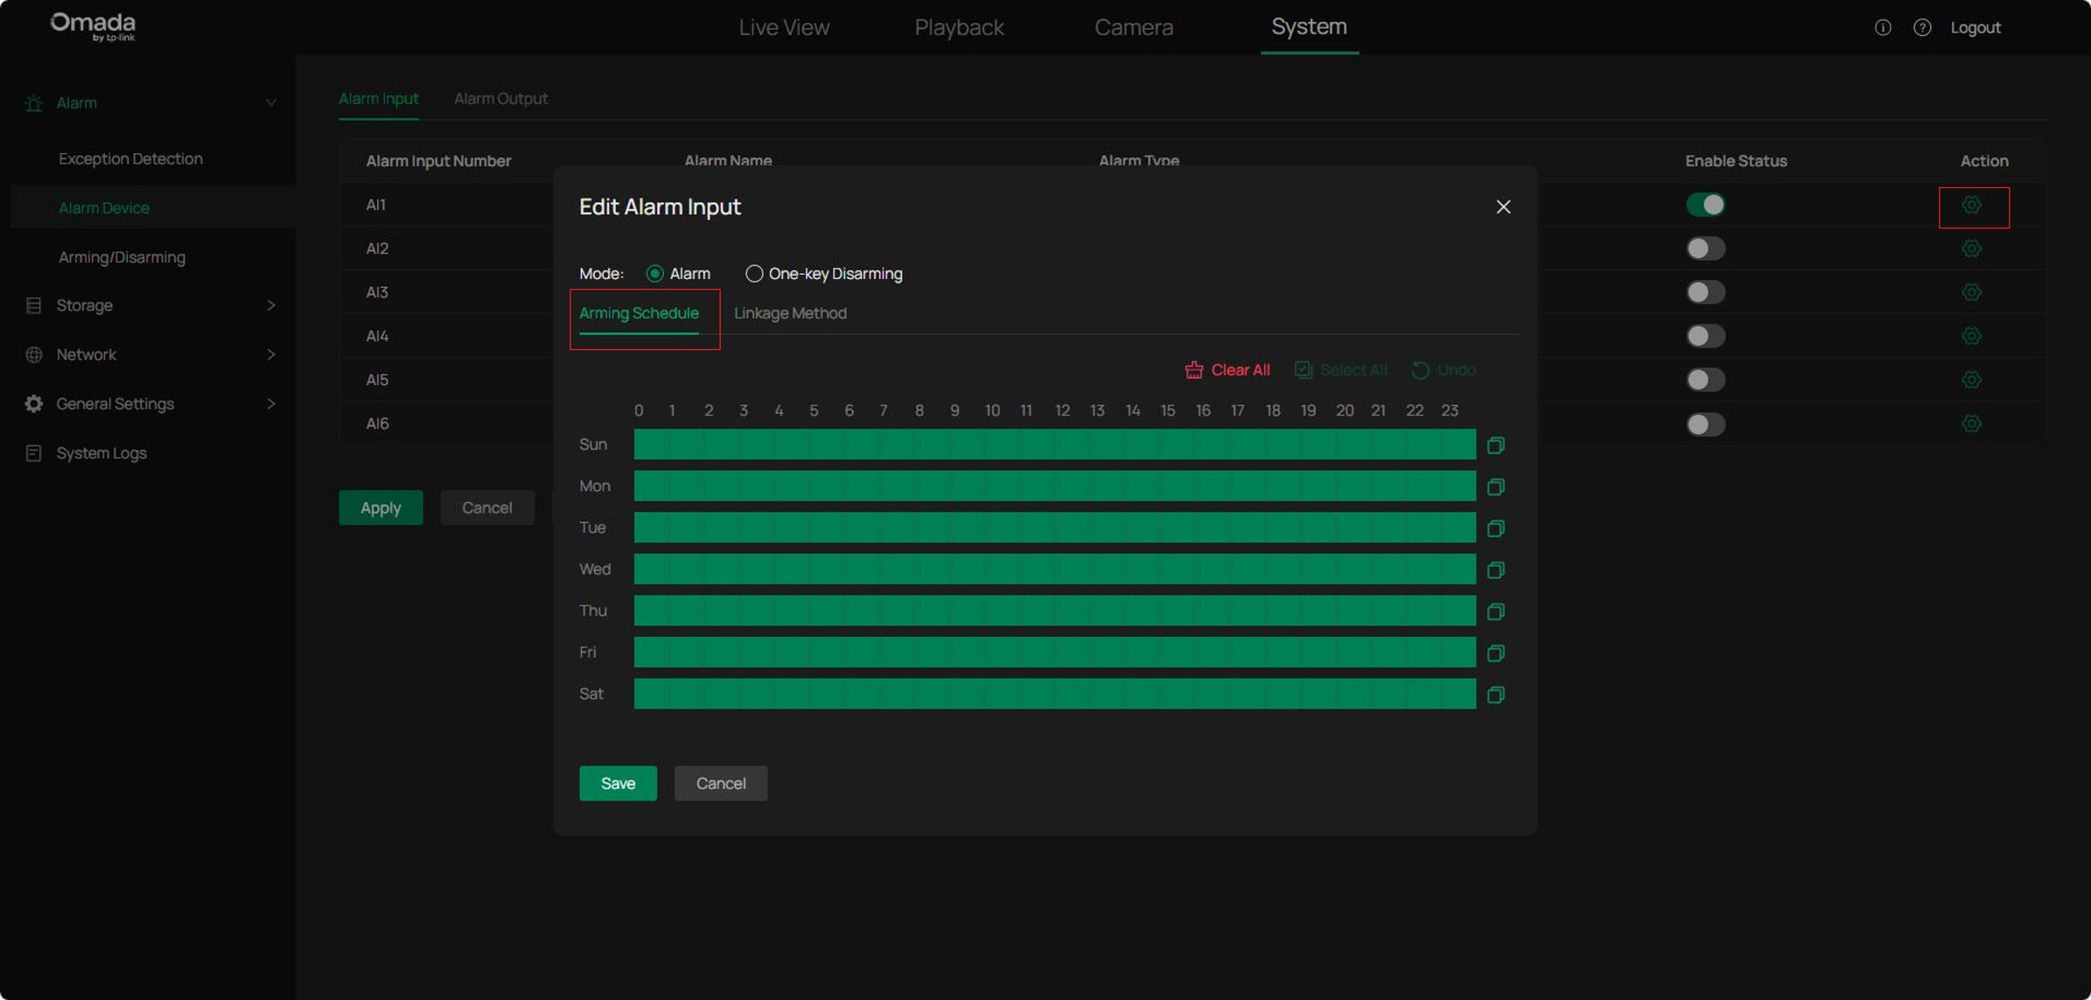This screenshot has width=2091, height=1000.
Task: Select One-key Disarming radio button
Action: click(x=753, y=274)
